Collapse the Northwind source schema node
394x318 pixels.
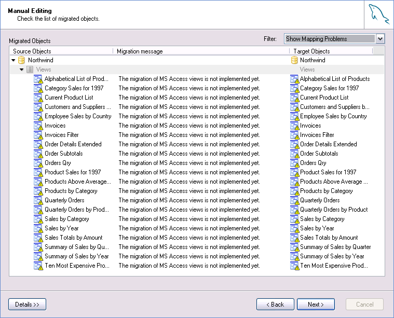point(13,60)
